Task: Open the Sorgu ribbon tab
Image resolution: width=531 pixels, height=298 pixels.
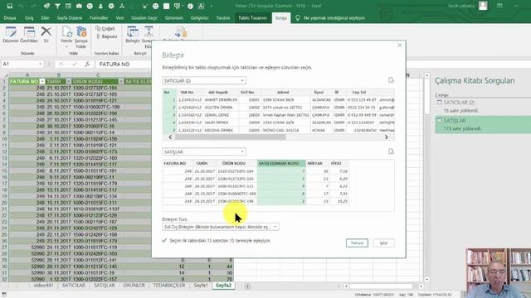Action: point(281,18)
